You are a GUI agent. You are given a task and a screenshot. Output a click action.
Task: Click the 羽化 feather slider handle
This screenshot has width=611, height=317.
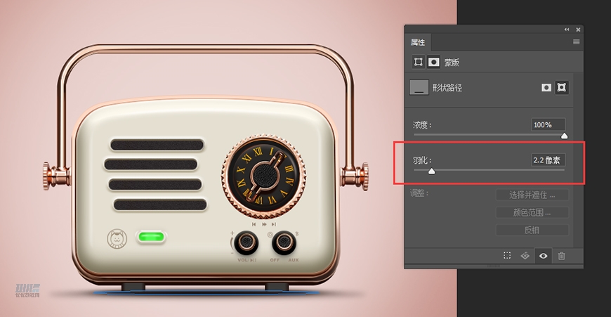(x=431, y=171)
